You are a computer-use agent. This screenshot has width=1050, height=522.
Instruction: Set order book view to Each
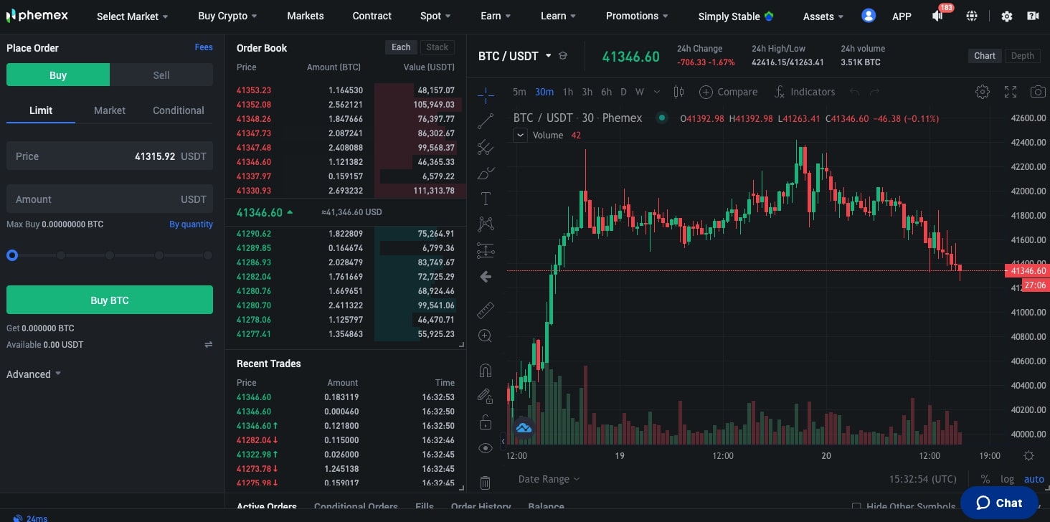tap(401, 47)
